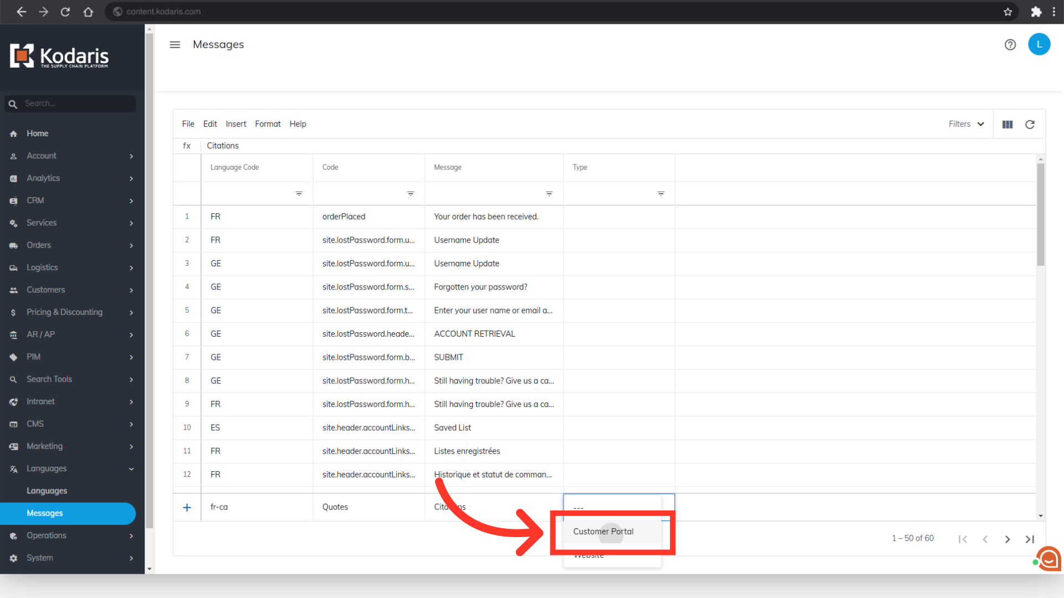Click the help question mark icon
This screenshot has width=1064, height=598.
click(x=1010, y=44)
